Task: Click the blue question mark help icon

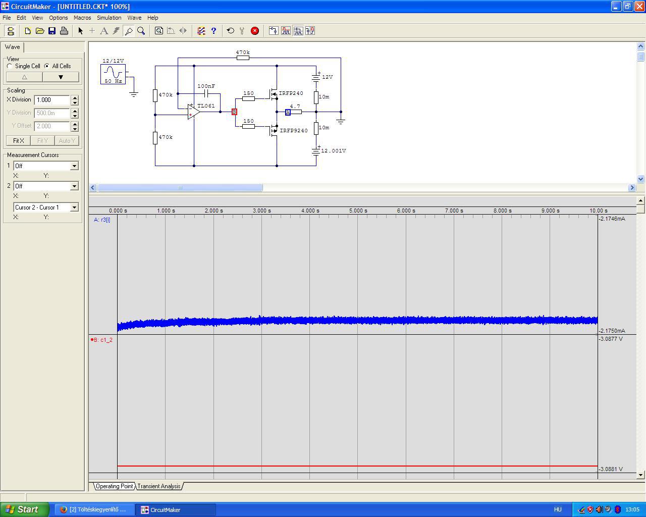Action: (x=213, y=31)
